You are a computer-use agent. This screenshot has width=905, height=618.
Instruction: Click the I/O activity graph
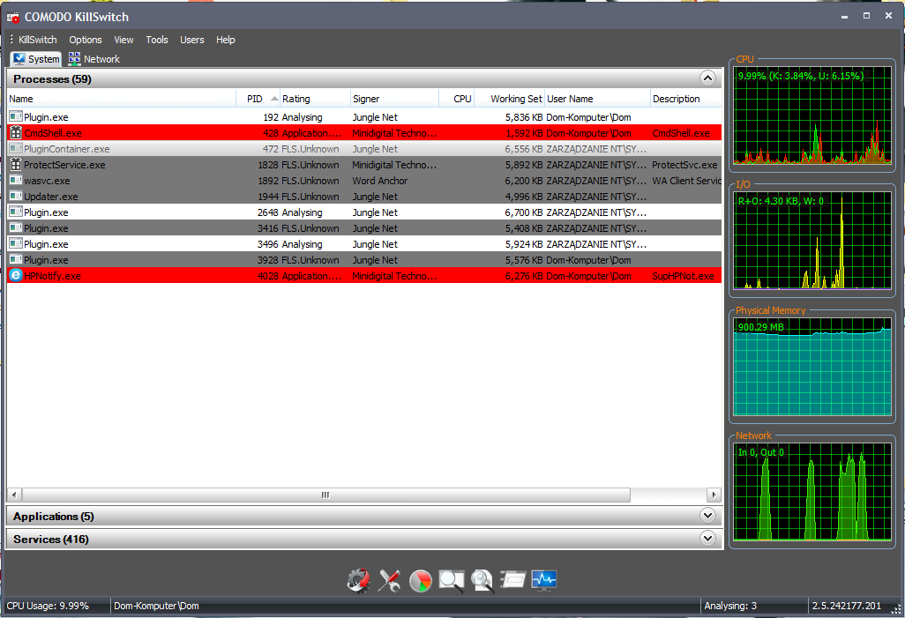(x=812, y=241)
